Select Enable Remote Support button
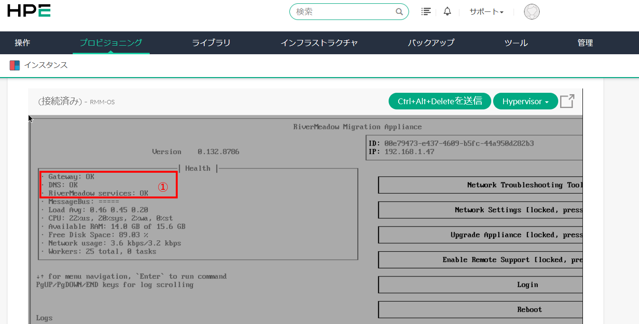 click(480, 260)
